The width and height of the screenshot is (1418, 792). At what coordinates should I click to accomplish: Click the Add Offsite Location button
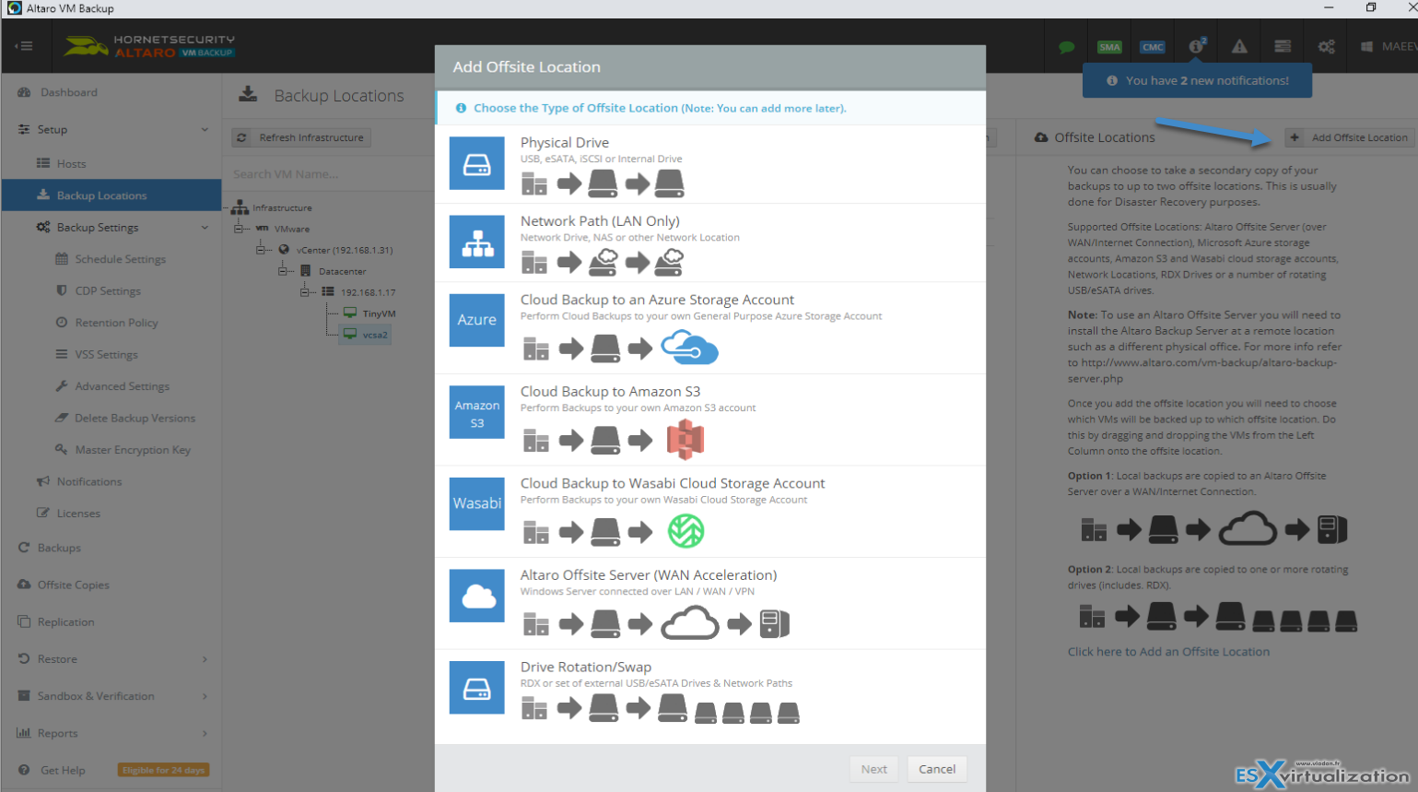point(1351,137)
